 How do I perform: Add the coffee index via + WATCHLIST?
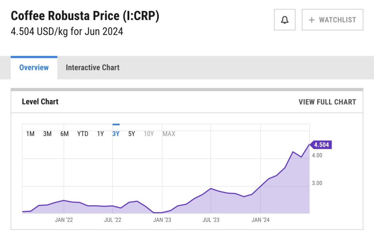[x=332, y=20]
